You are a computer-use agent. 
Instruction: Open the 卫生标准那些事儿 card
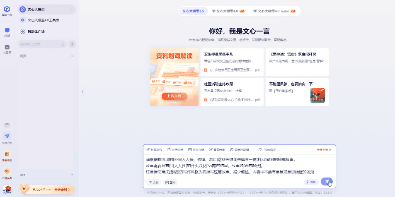point(232,62)
